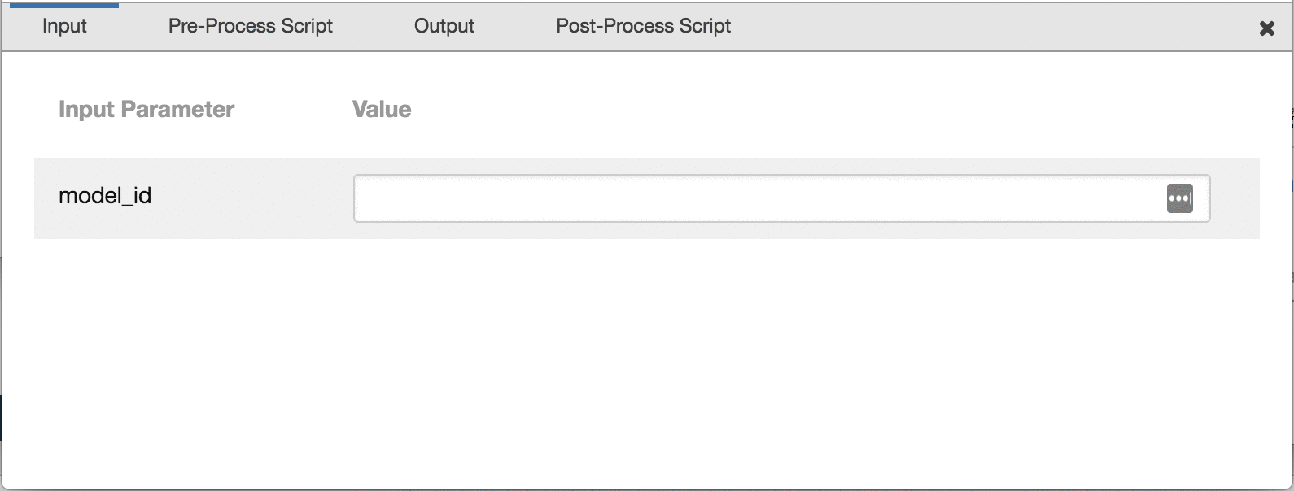Click the "model_id" row name text

pos(105,196)
